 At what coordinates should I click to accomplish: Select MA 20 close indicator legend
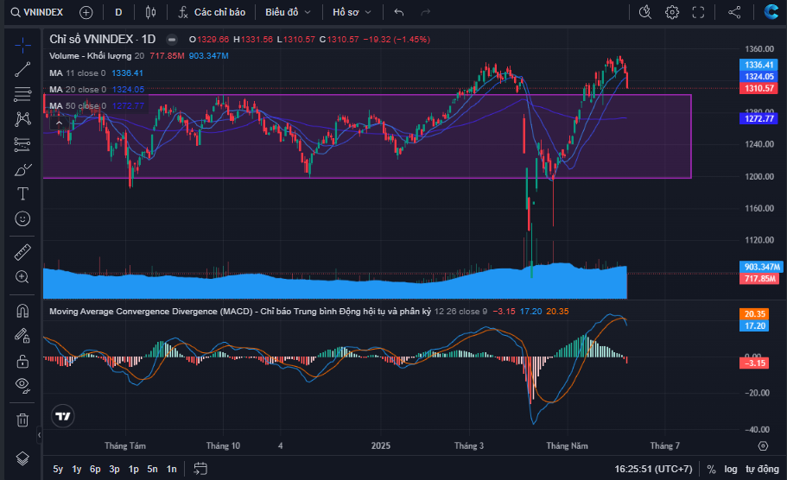point(78,89)
